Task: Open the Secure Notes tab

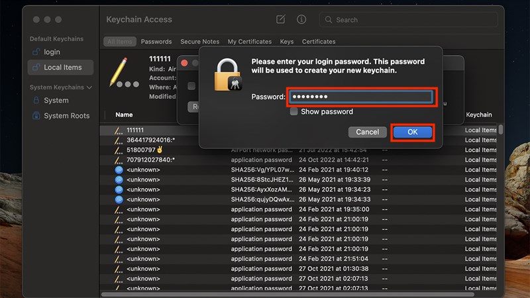Action: pyautogui.click(x=200, y=42)
